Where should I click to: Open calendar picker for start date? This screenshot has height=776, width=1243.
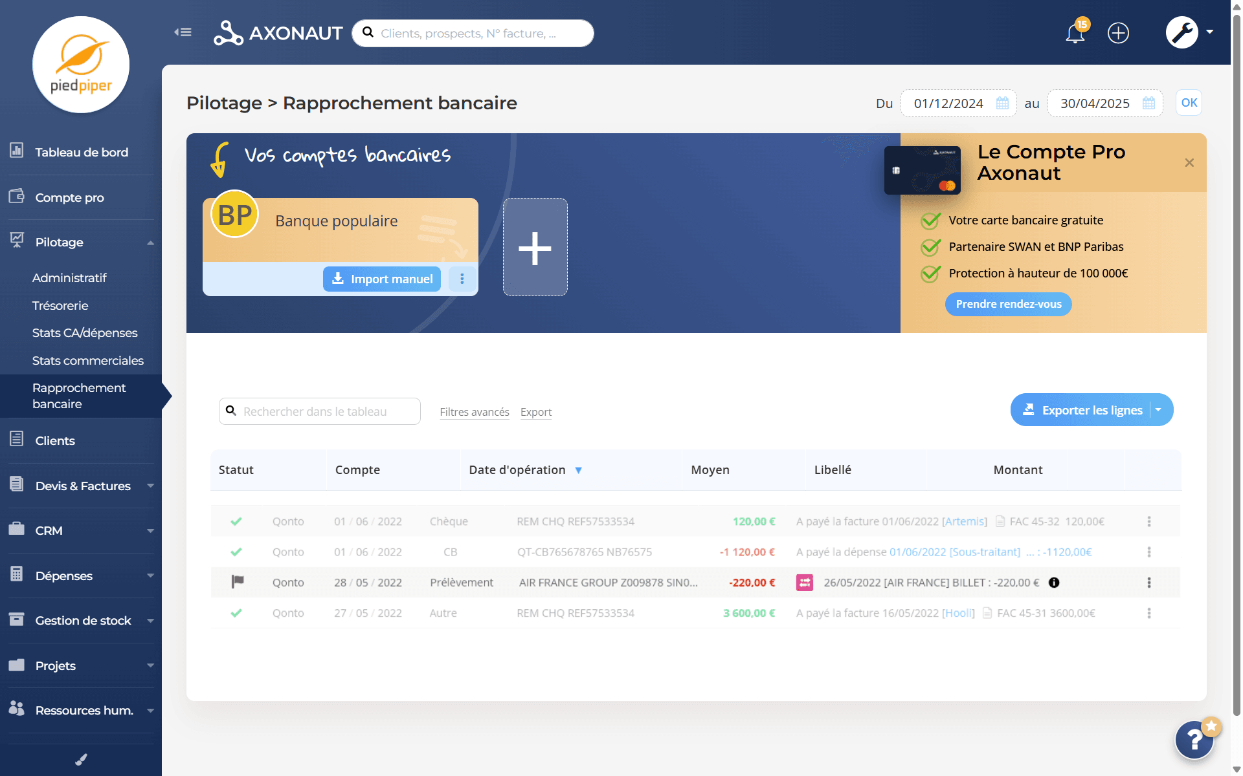[x=1002, y=103]
